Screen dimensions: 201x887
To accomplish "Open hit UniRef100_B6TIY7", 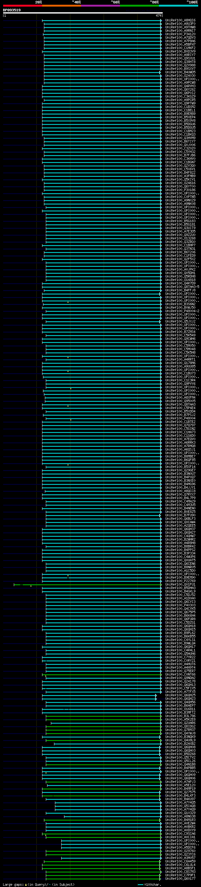I will click(180, 142).
